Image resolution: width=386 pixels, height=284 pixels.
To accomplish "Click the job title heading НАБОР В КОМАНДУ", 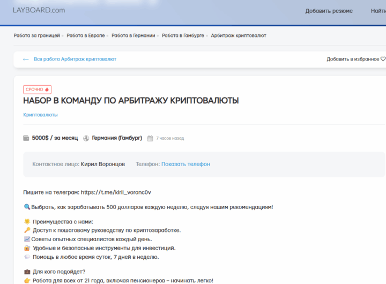I will click(x=131, y=101).
